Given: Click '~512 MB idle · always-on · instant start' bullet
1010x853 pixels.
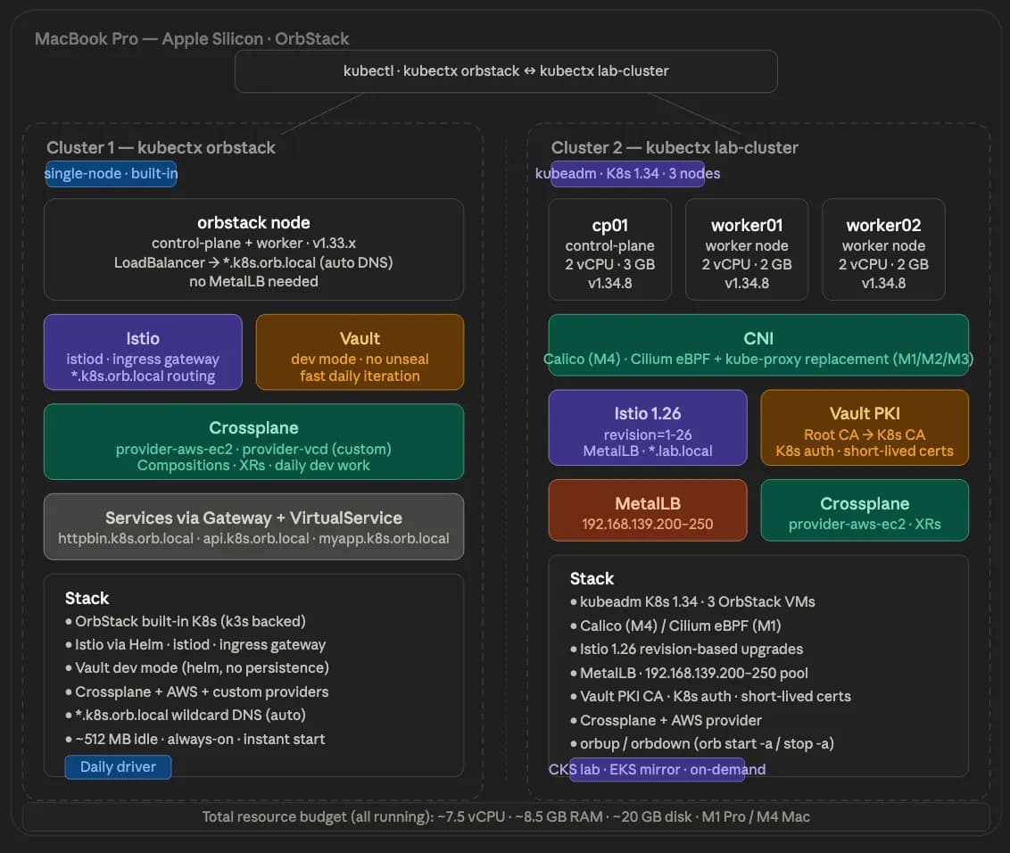Looking at the screenshot, I should click(195, 739).
